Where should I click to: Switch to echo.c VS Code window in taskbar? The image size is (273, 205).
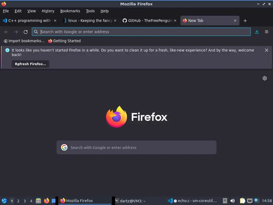coord(192,201)
